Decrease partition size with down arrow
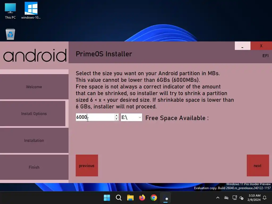Viewport: 272px width, 204px height. (x=117, y=119)
